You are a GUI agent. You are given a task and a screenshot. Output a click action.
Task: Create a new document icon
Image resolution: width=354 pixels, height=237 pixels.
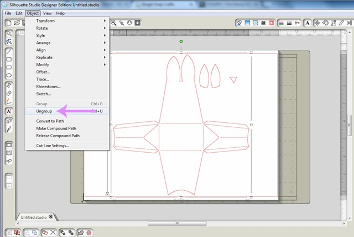pos(9,23)
